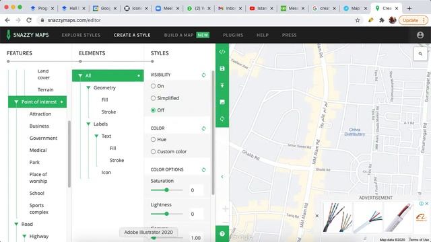Choose the Custom color option
Screen dimensions: 431x242
(x=153, y=152)
